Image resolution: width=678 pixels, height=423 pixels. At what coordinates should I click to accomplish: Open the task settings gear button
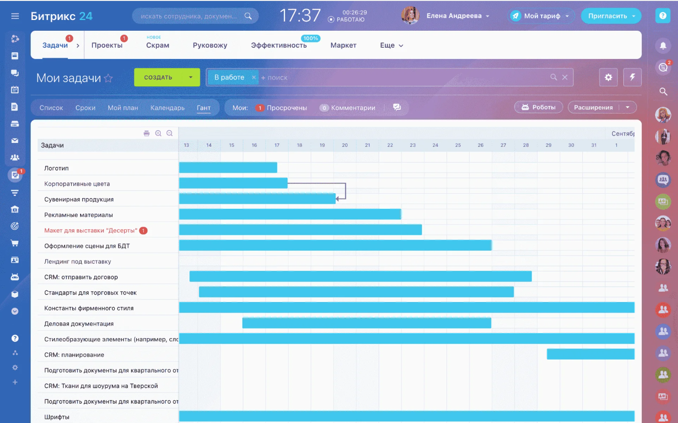[608, 77]
